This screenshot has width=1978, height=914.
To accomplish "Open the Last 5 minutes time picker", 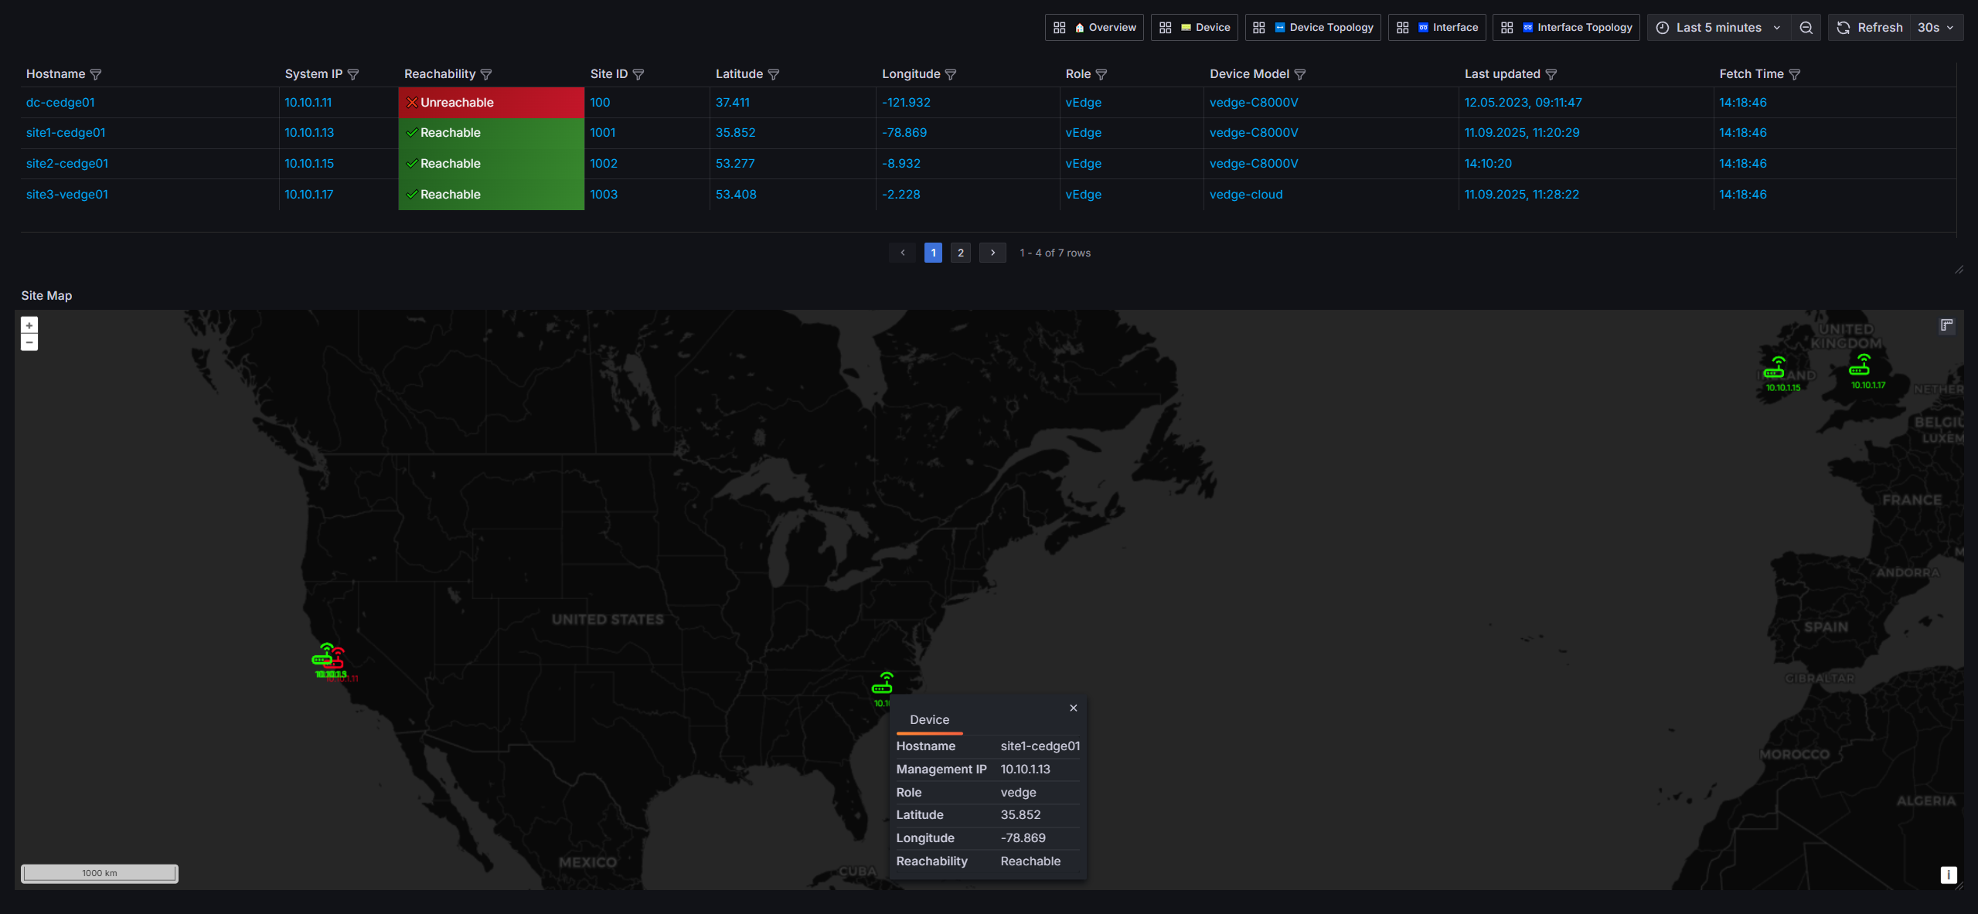I will click(x=1718, y=27).
